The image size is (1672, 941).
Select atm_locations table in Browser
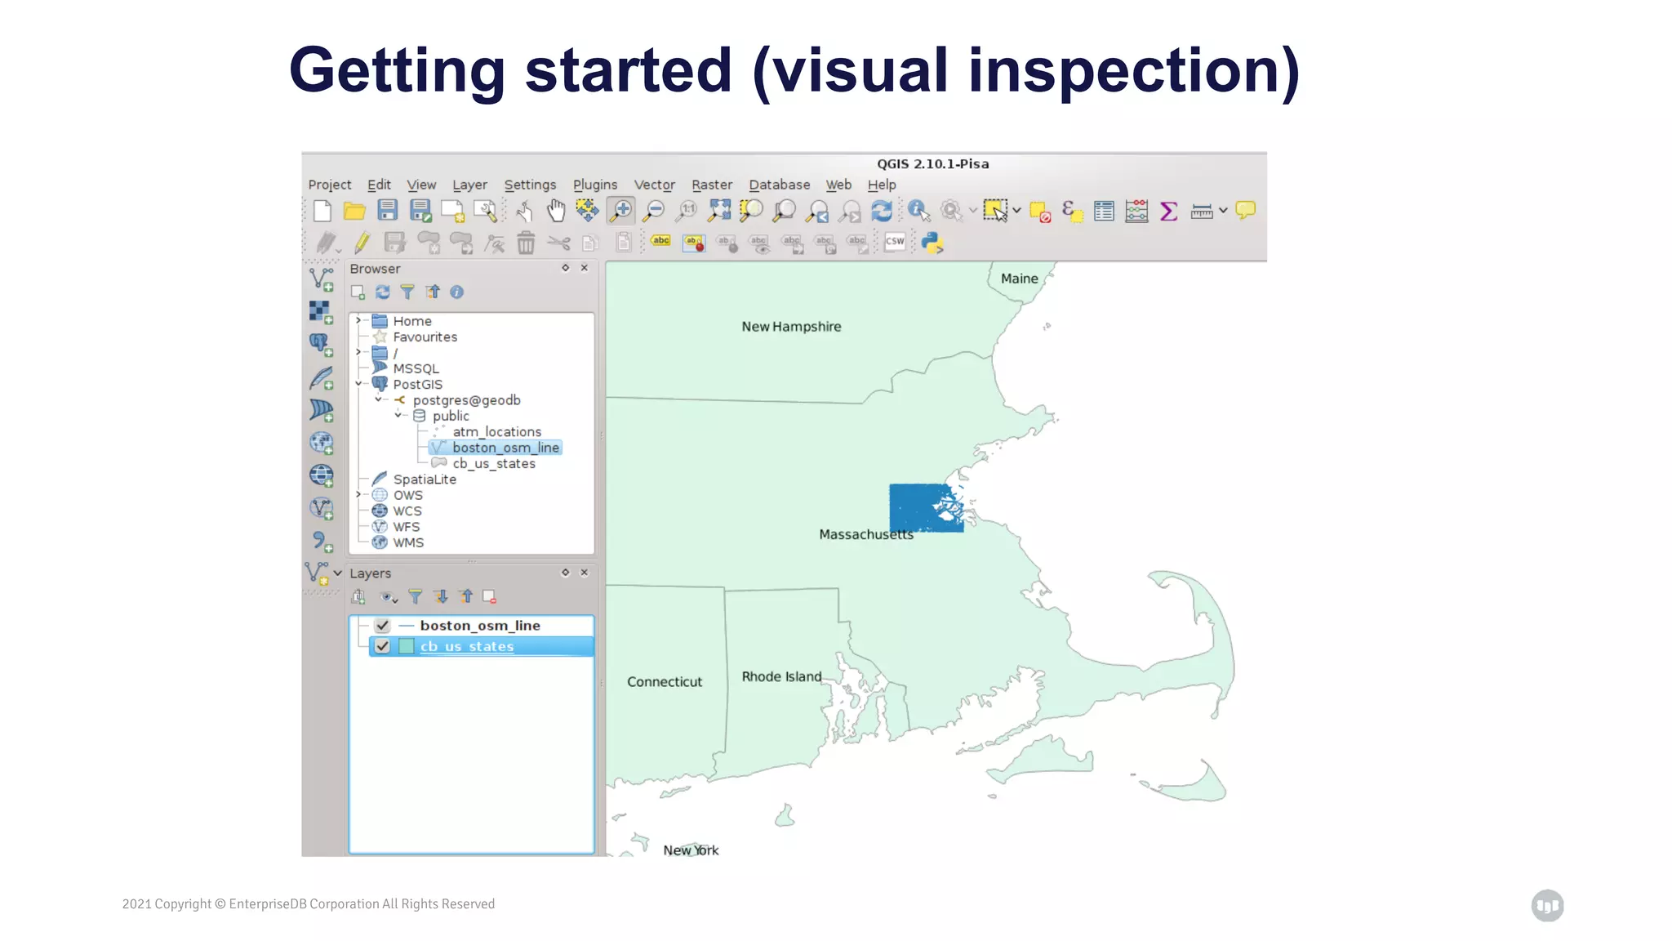[496, 431]
